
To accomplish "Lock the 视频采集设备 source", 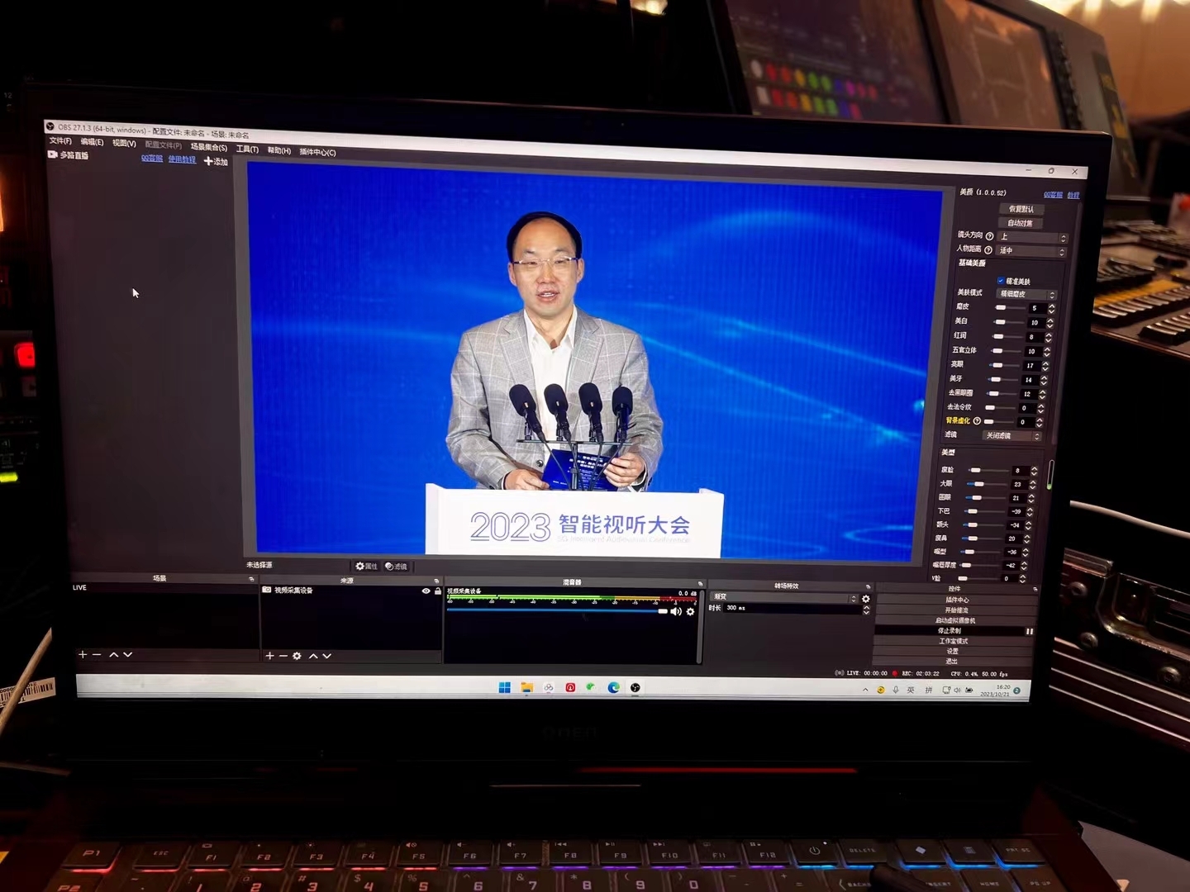I will point(438,591).
